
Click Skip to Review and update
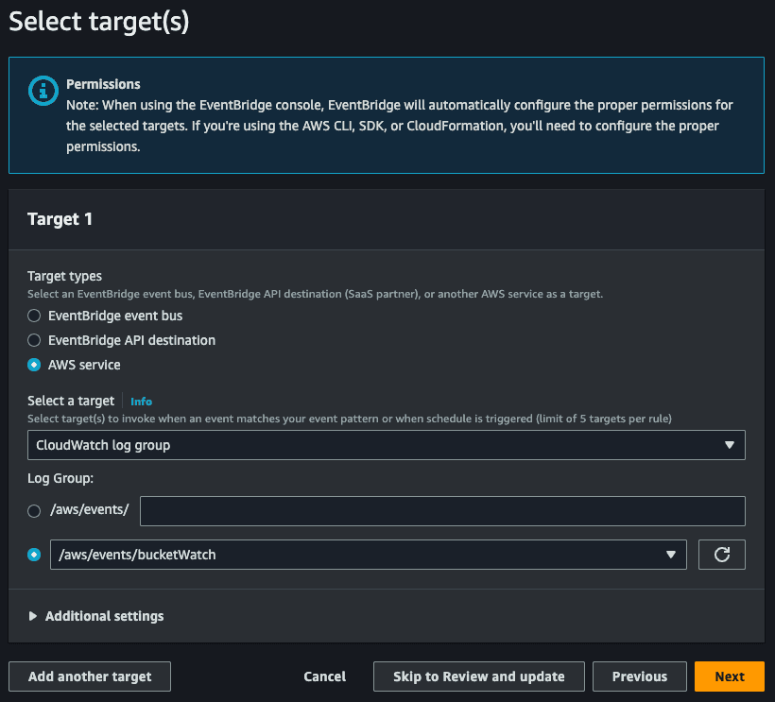click(x=478, y=676)
